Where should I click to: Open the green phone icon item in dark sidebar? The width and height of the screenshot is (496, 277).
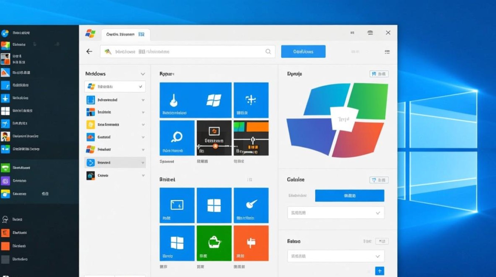[5, 168]
